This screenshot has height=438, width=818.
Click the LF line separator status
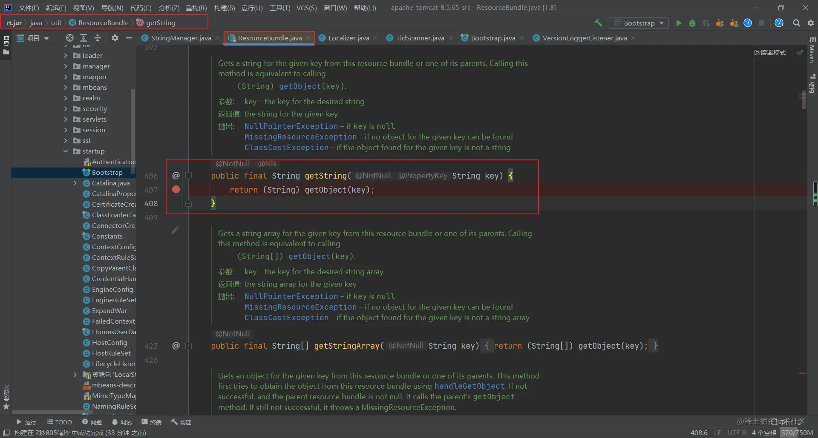click(x=717, y=432)
